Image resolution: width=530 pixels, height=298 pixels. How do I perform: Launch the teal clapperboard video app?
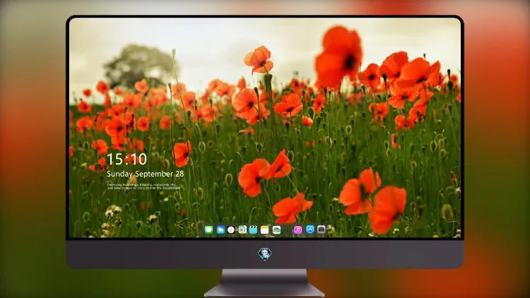(253, 230)
